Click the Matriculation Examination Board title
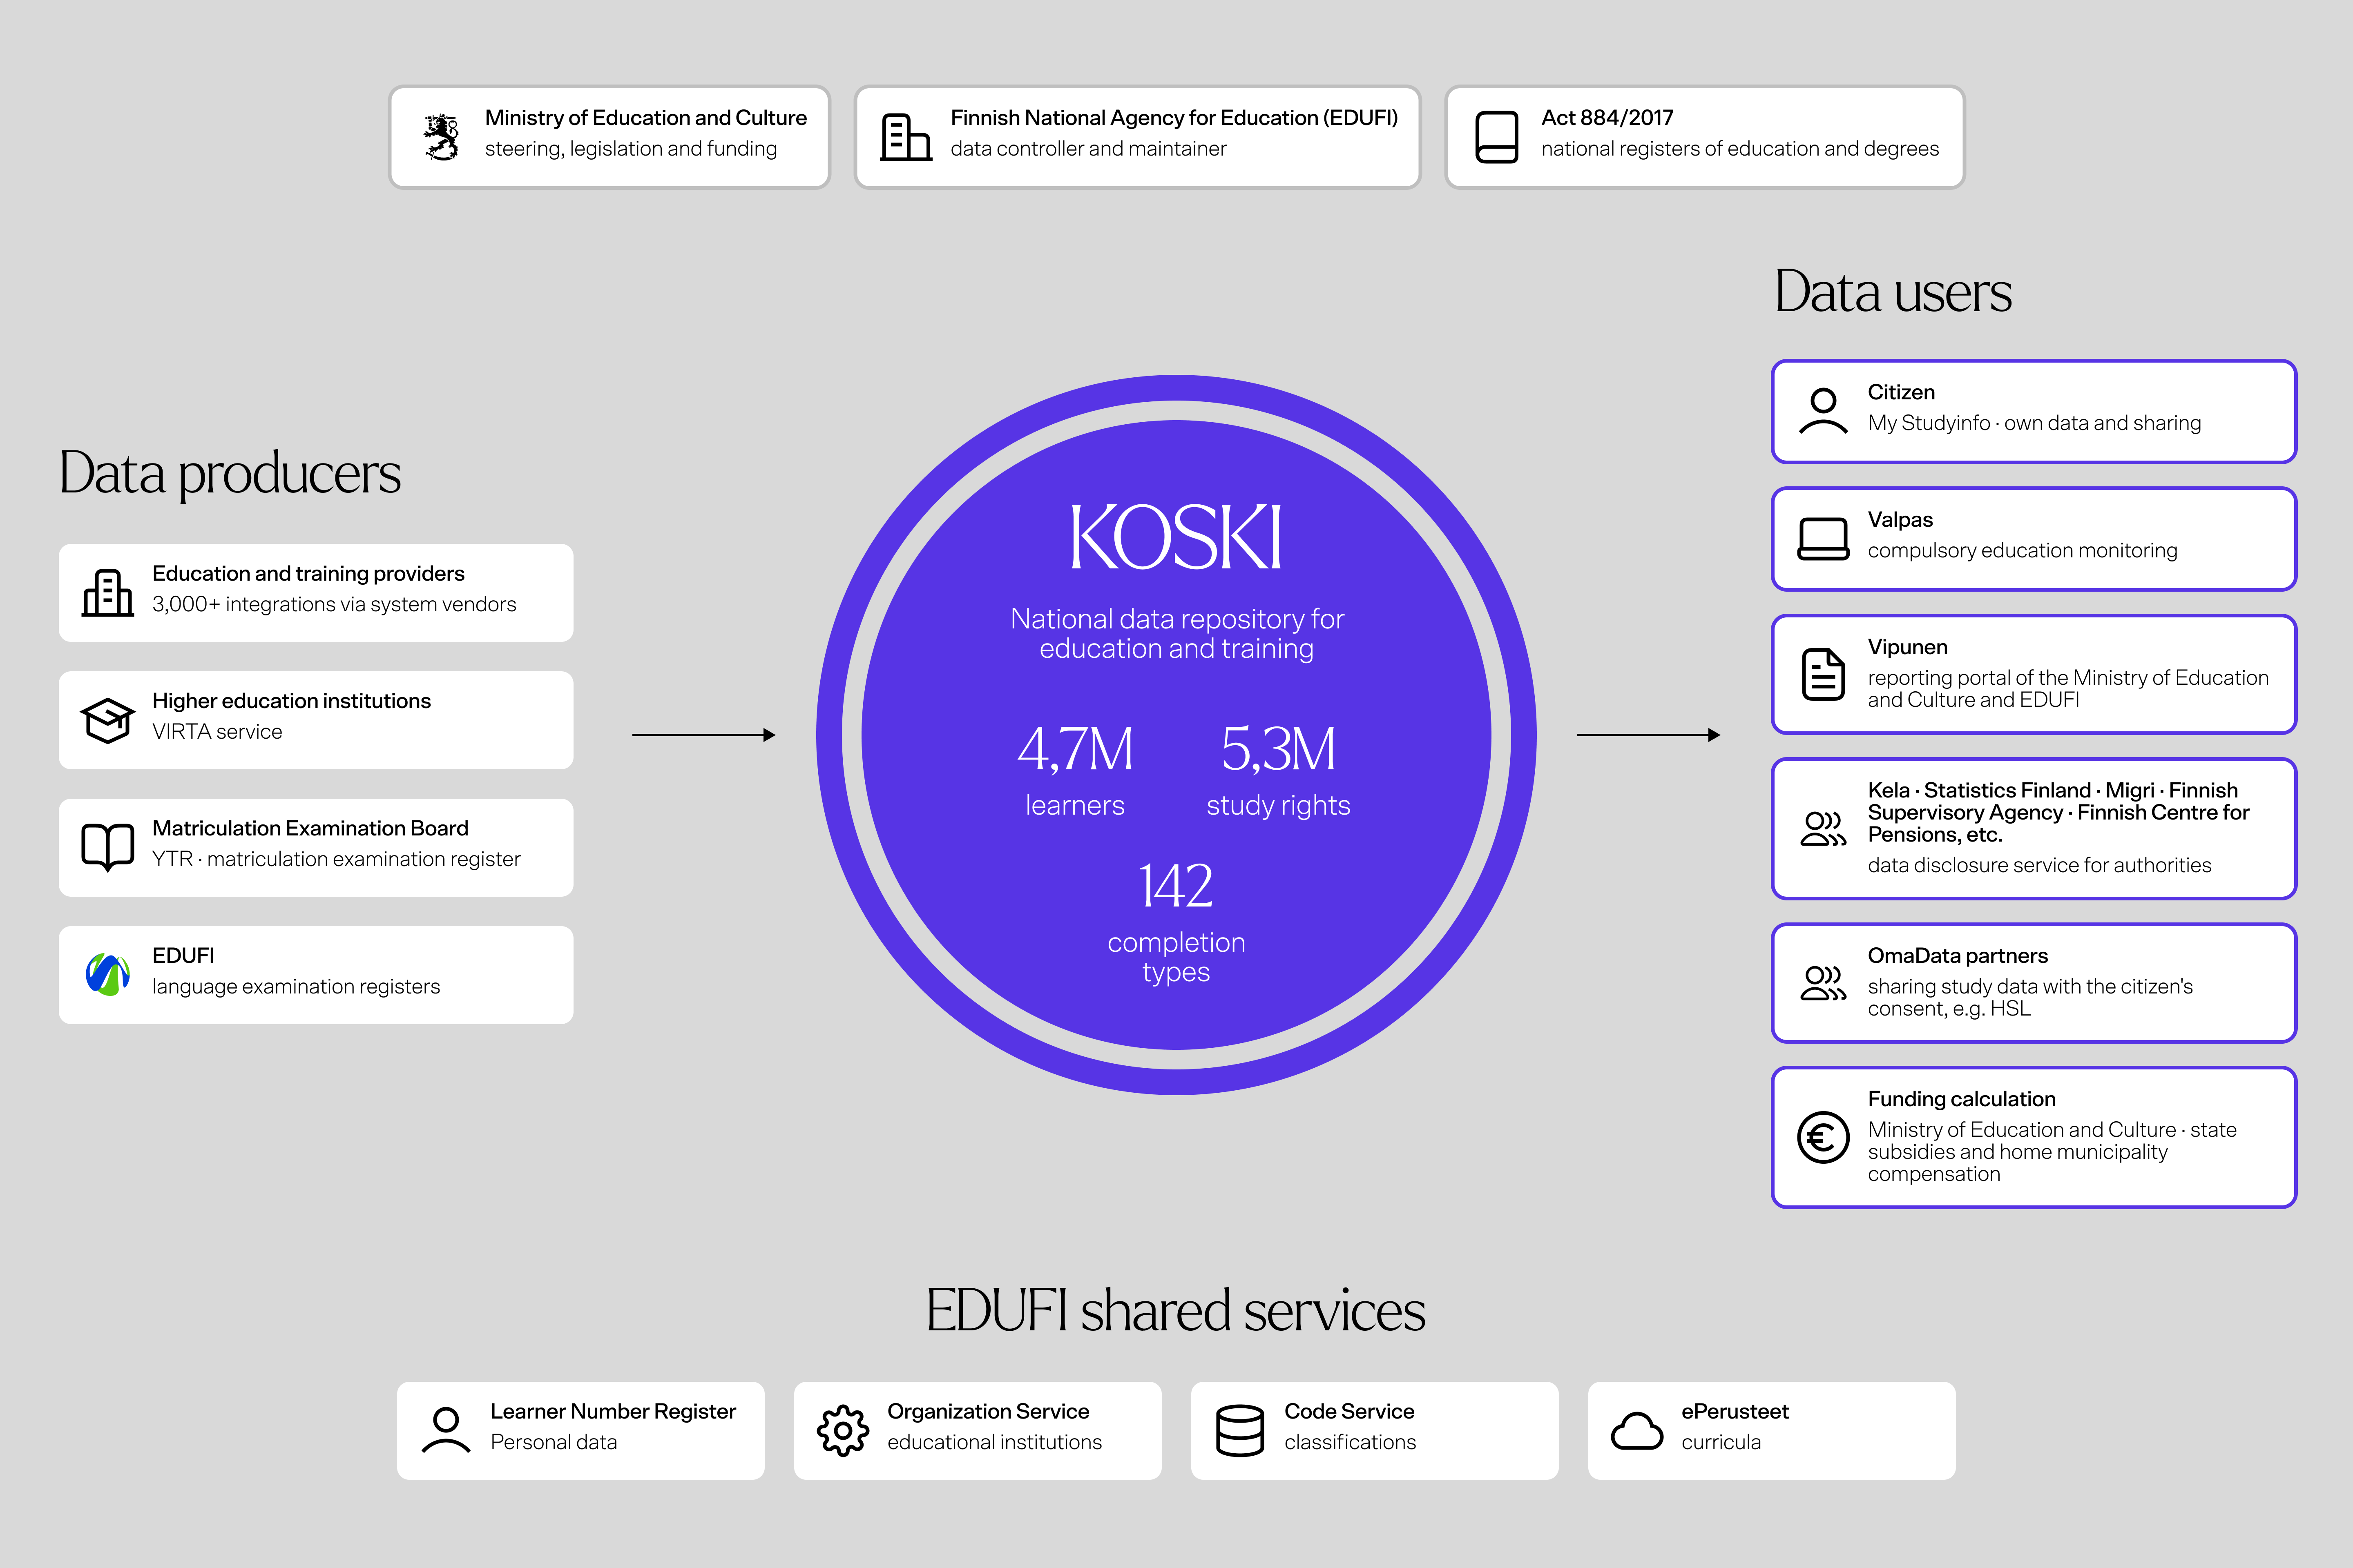 point(310,828)
